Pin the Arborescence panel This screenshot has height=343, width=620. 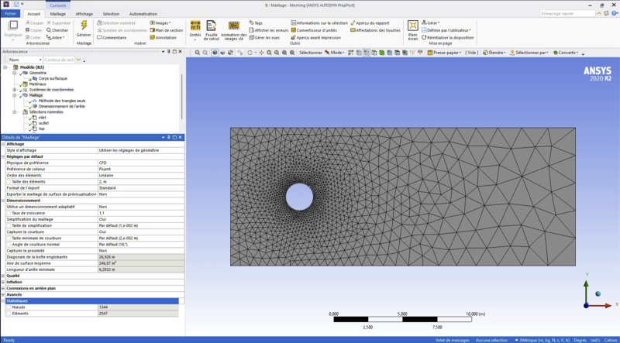click(x=169, y=52)
